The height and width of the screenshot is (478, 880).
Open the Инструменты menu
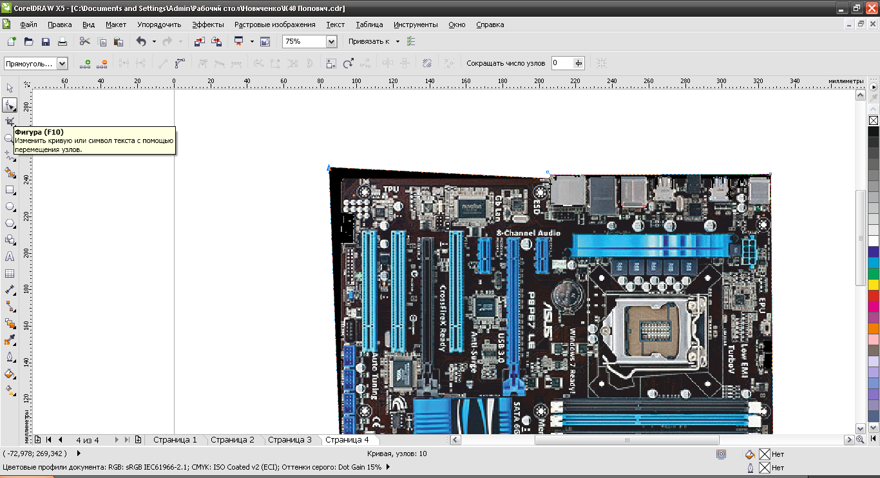[416, 24]
